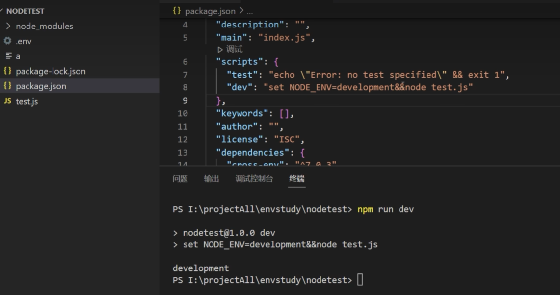Click the play triangle beside 调试
Image resolution: width=560 pixels, height=295 pixels.
pos(220,50)
